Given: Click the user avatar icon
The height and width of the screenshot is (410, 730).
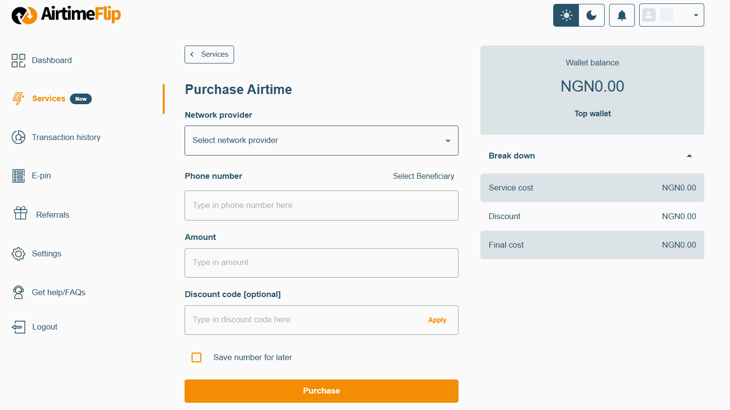Looking at the screenshot, I should tap(649, 15).
